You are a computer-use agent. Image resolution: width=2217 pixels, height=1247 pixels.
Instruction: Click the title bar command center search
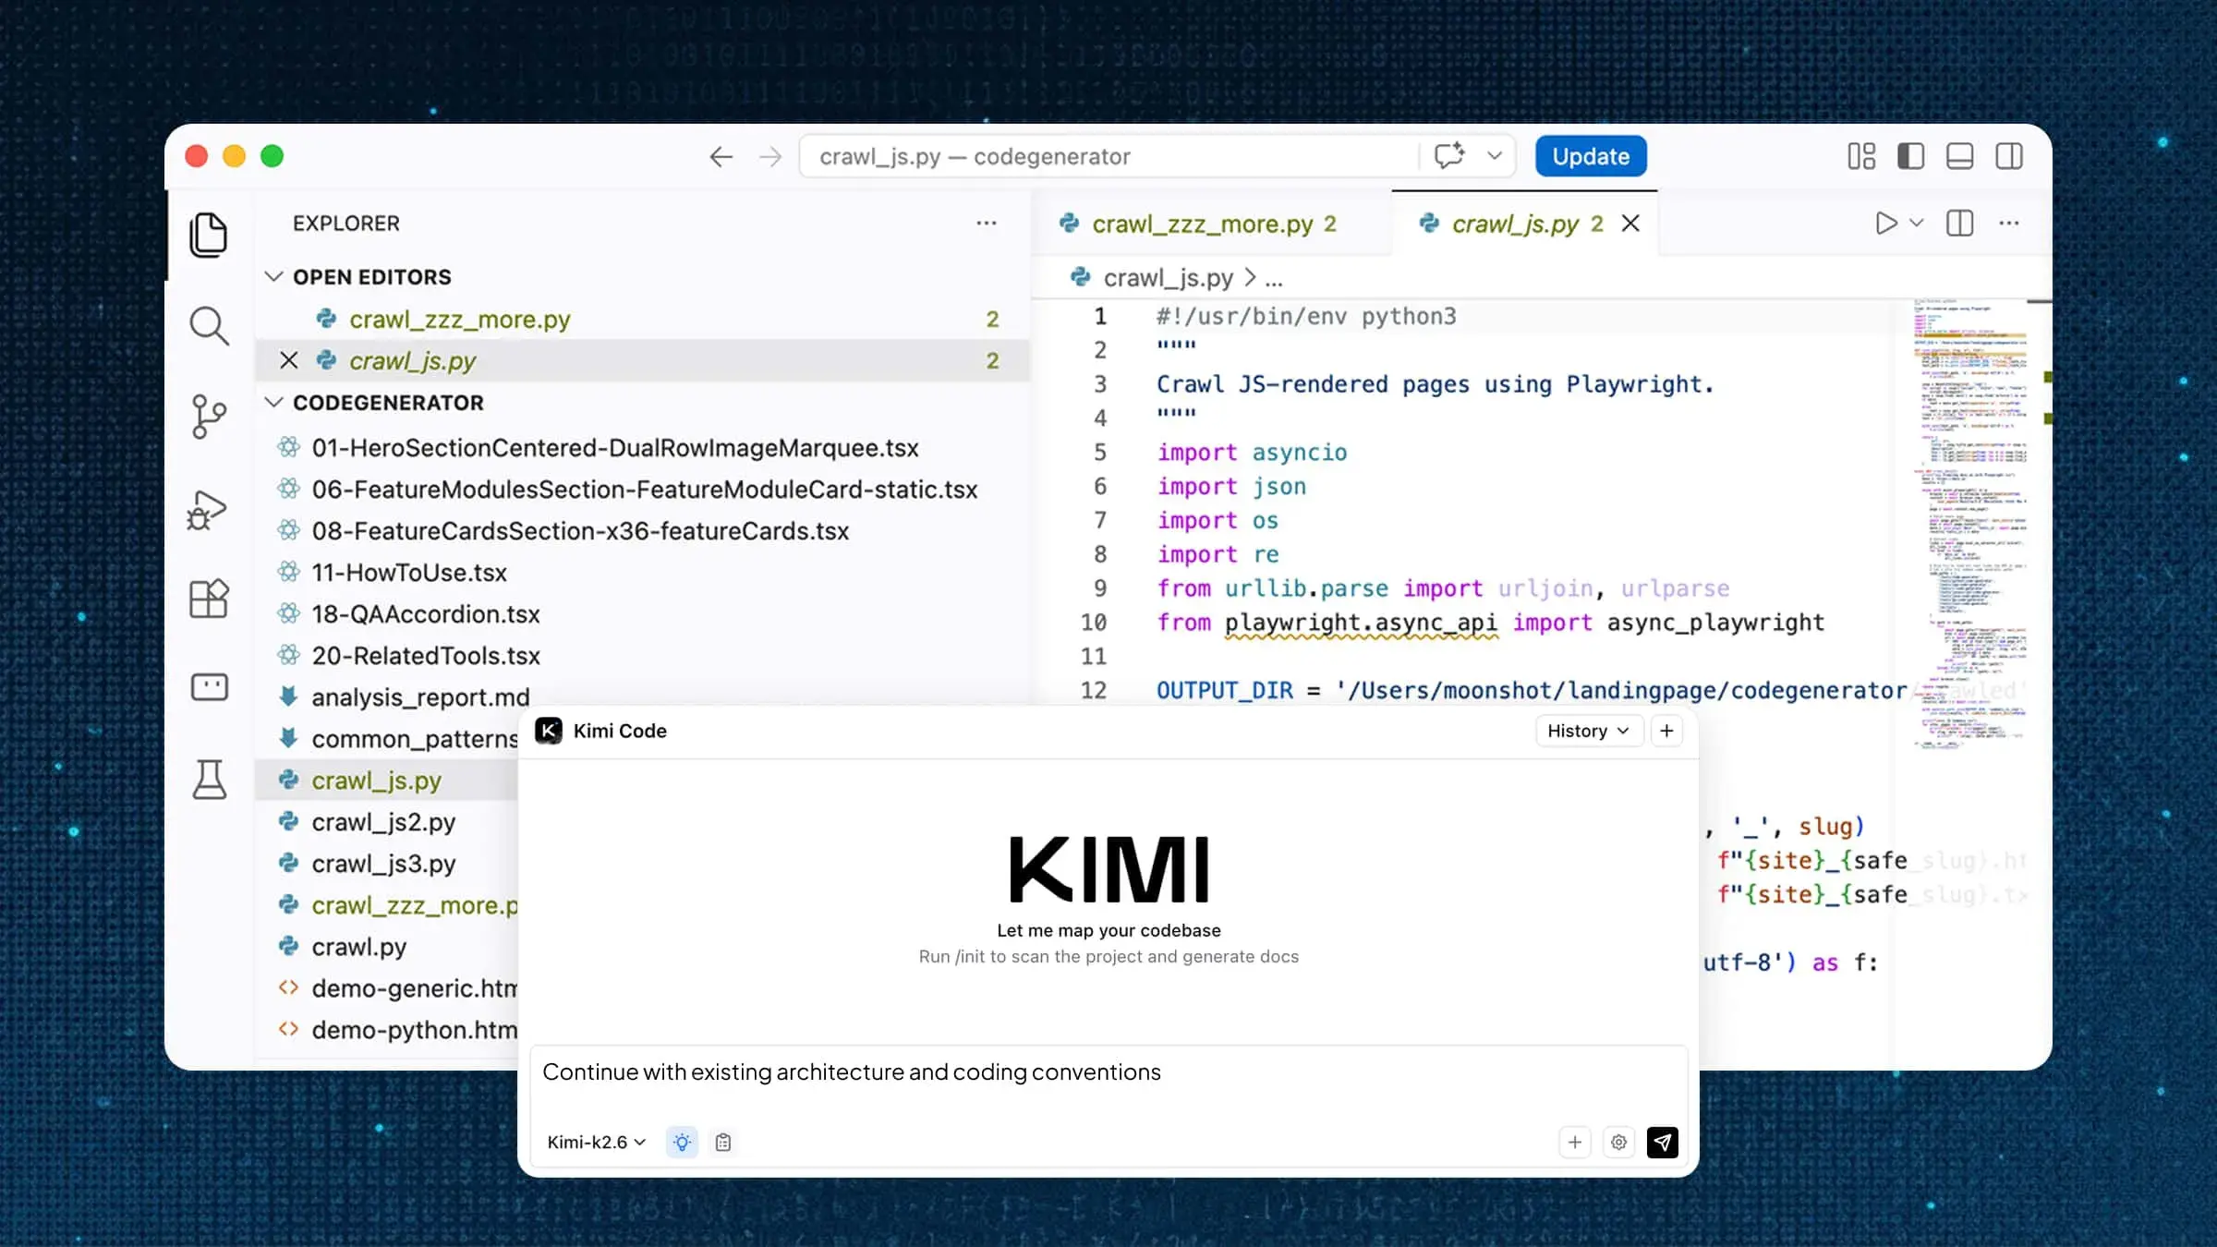click(1108, 156)
